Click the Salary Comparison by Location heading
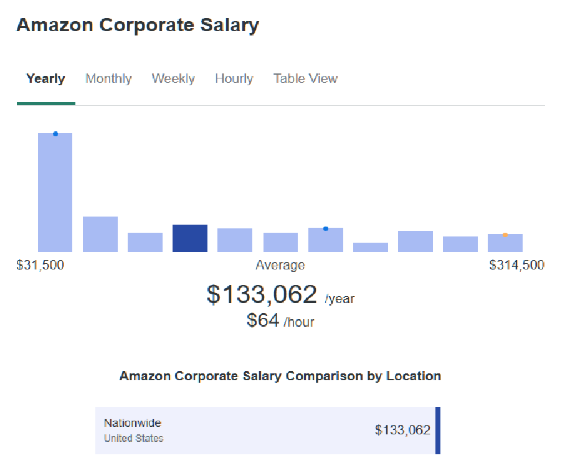This screenshot has height=458, width=565. click(x=280, y=376)
